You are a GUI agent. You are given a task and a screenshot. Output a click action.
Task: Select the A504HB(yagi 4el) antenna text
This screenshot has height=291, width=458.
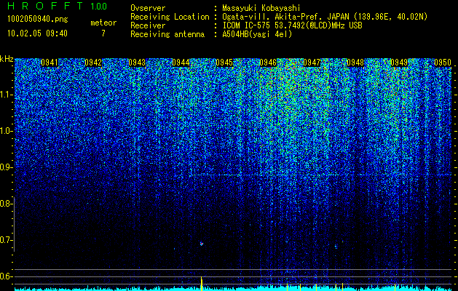(x=257, y=34)
